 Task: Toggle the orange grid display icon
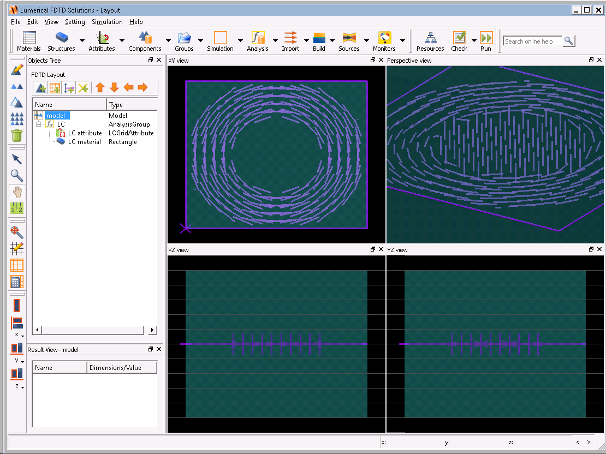[x=16, y=265]
